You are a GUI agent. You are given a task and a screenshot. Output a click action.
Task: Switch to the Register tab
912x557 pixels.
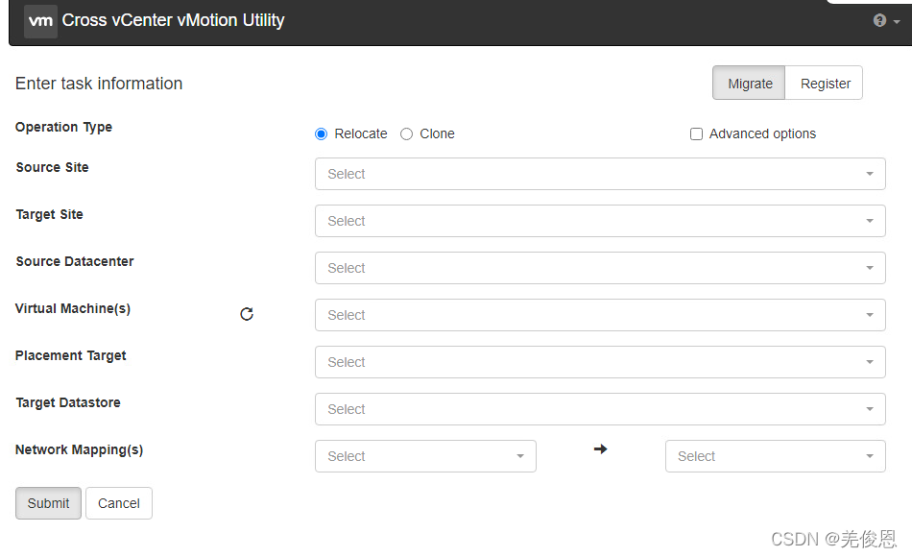(825, 84)
